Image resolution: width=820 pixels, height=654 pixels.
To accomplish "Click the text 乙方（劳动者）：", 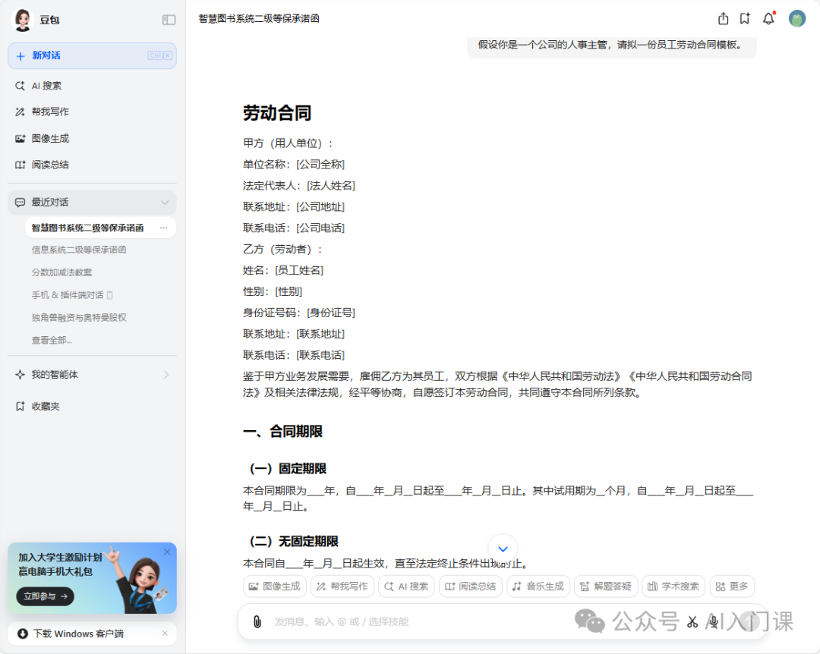I will pyautogui.click(x=283, y=250).
